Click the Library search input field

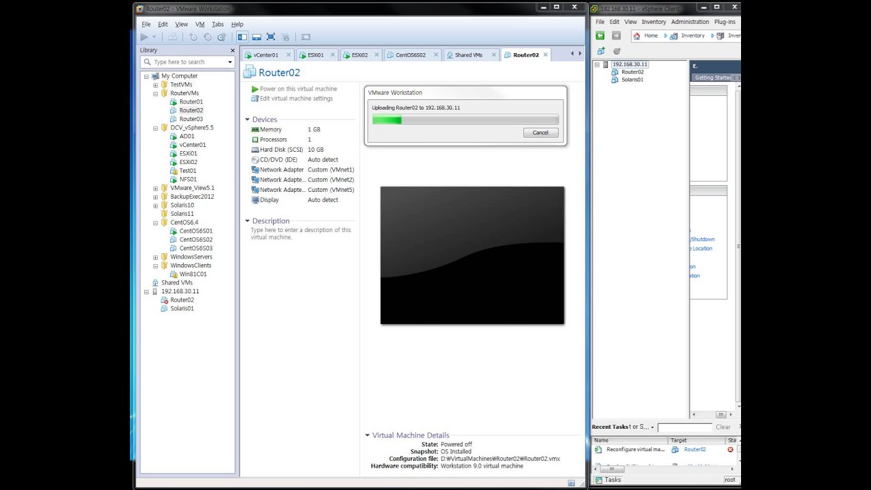188,62
